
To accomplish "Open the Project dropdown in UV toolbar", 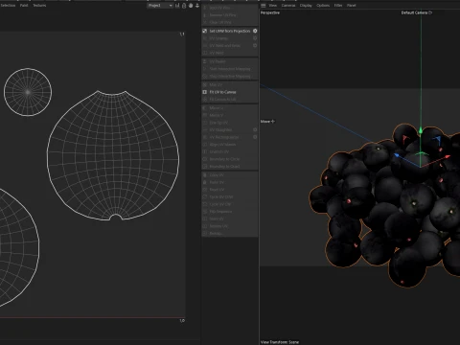I will (160, 6).
